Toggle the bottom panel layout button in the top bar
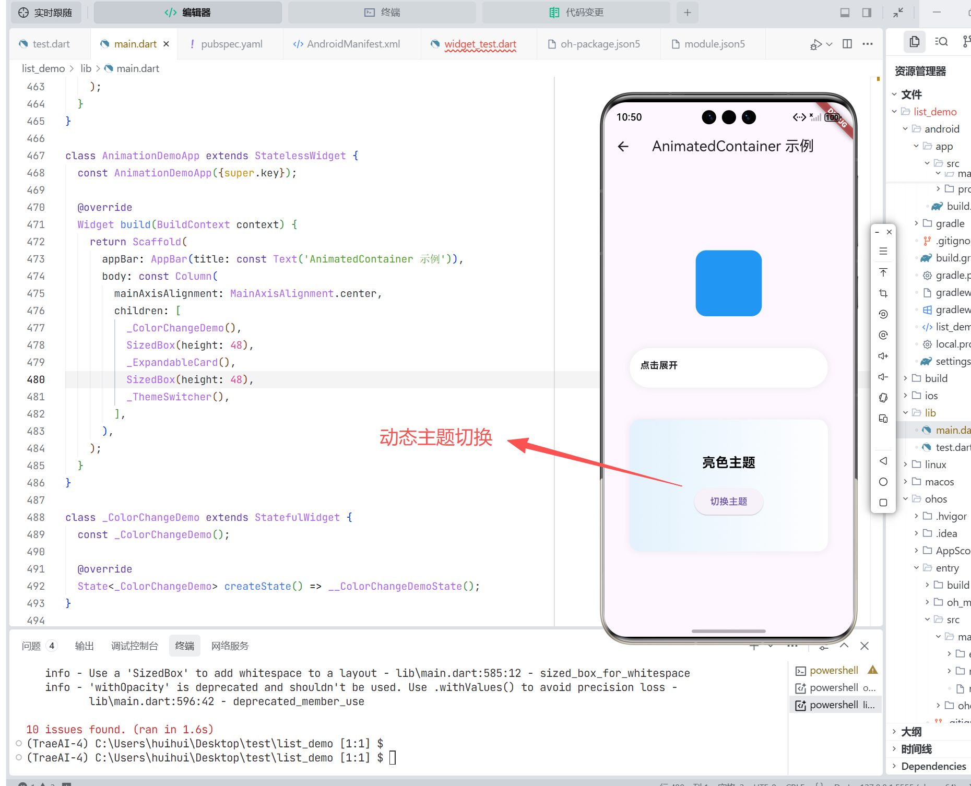 pyautogui.click(x=845, y=13)
